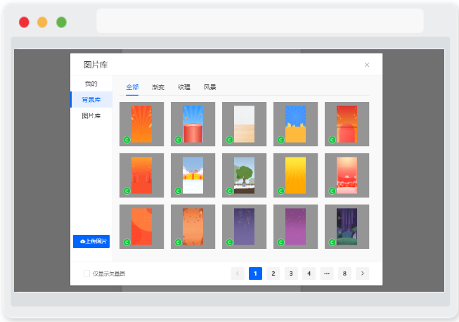Choose the blue sunburst with yellow base background
Image resolution: width=459 pixels, height=322 pixels.
[x=296, y=124]
